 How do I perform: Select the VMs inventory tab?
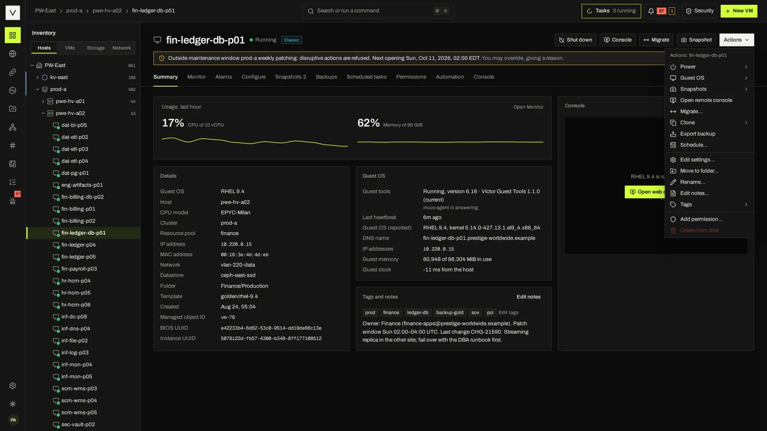click(70, 48)
